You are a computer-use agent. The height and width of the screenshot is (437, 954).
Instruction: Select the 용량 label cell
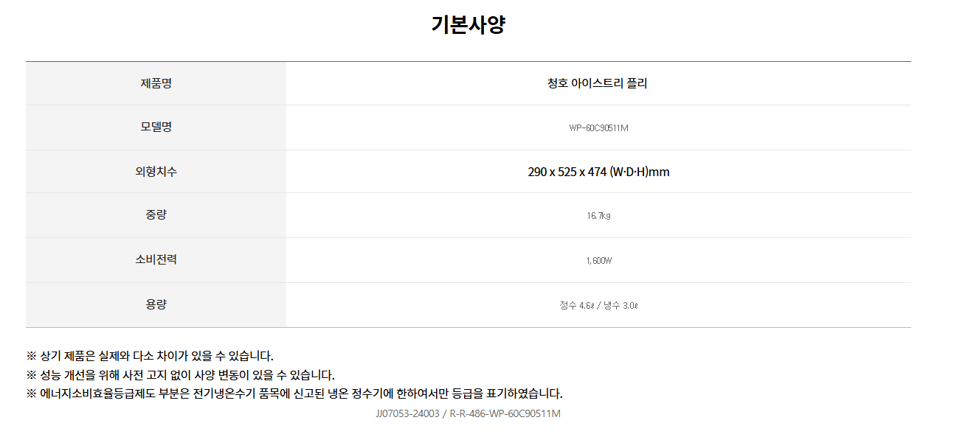click(x=156, y=304)
